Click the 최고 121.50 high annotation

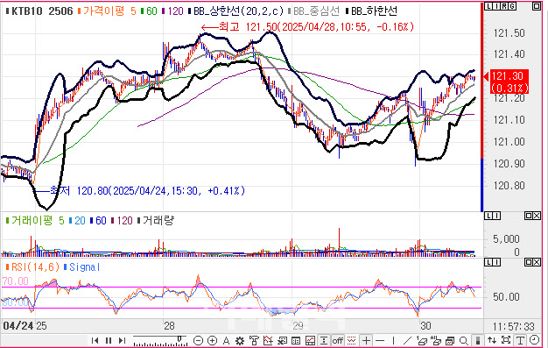point(307,26)
